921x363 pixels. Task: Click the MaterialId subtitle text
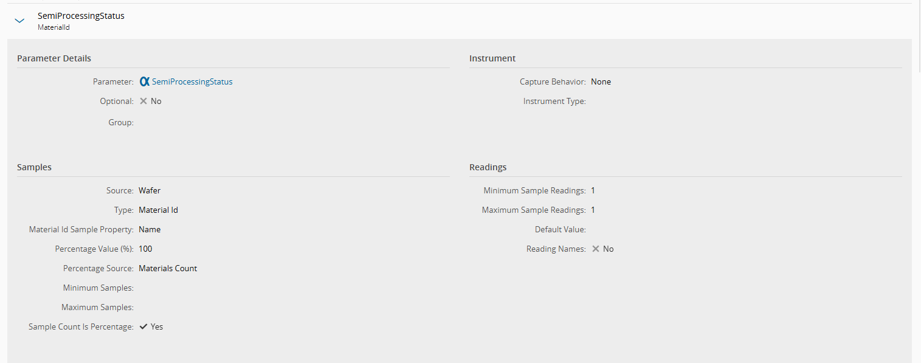click(53, 27)
